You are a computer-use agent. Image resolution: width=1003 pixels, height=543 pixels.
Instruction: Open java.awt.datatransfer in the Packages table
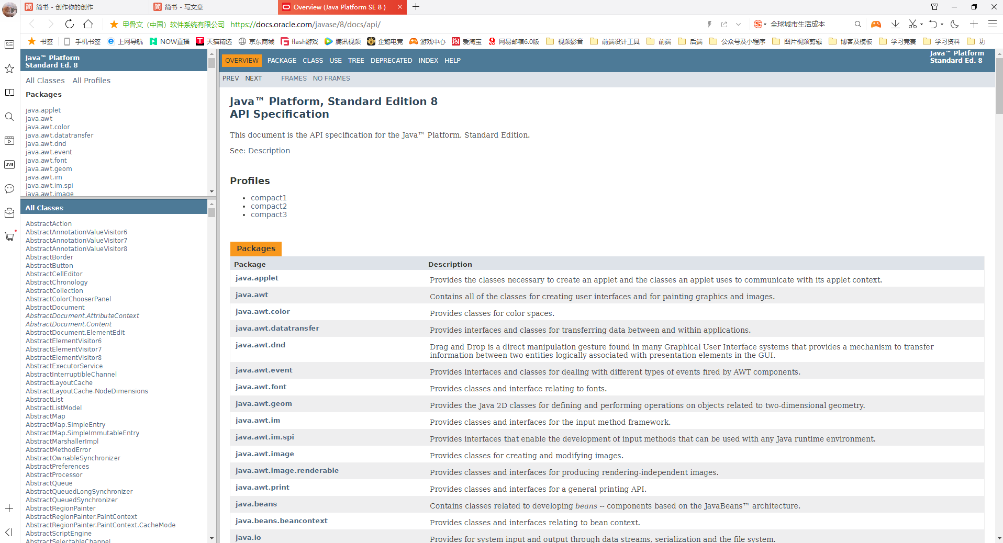(277, 329)
